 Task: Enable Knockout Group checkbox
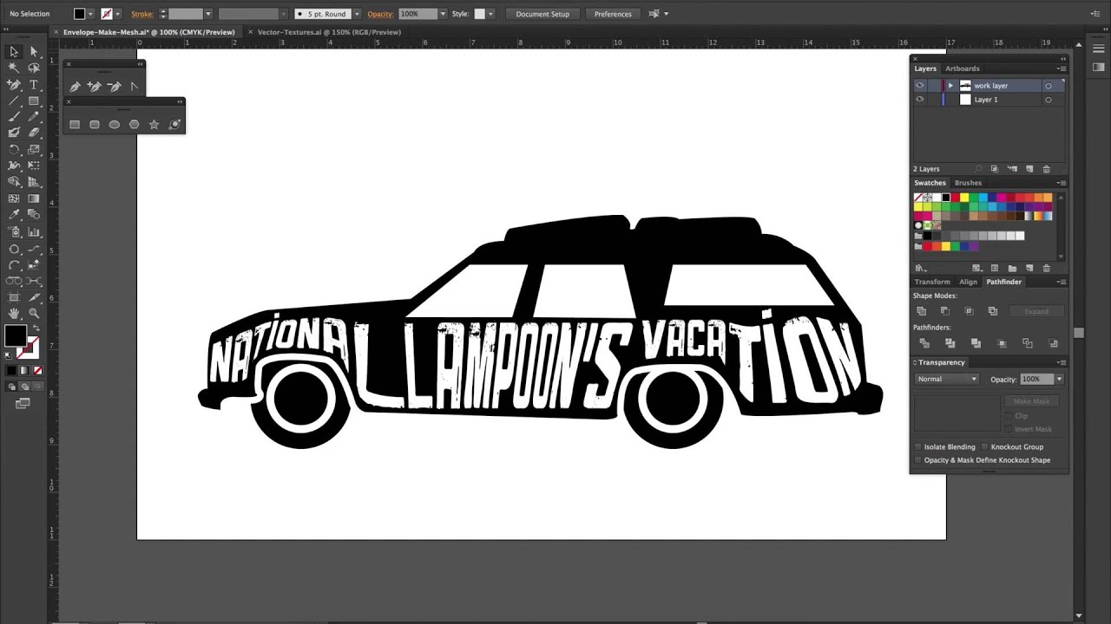[x=985, y=447]
